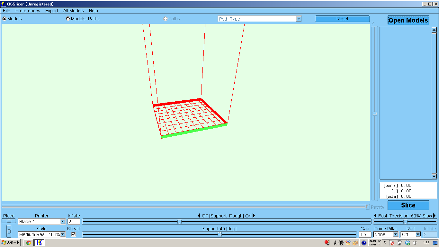The height and width of the screenshot is (247, 439).
Task: Click the left arrow before Off Support
Action: coord(199,216)
